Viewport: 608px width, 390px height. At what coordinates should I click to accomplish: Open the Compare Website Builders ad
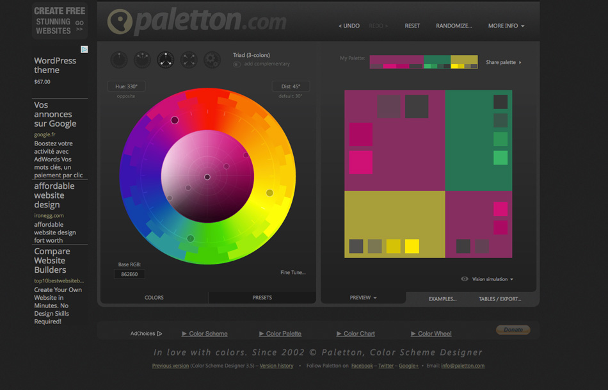point(52,261)
